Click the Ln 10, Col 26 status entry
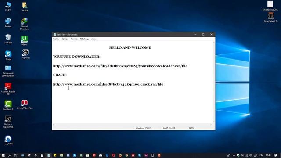 (x=169, y=128)
